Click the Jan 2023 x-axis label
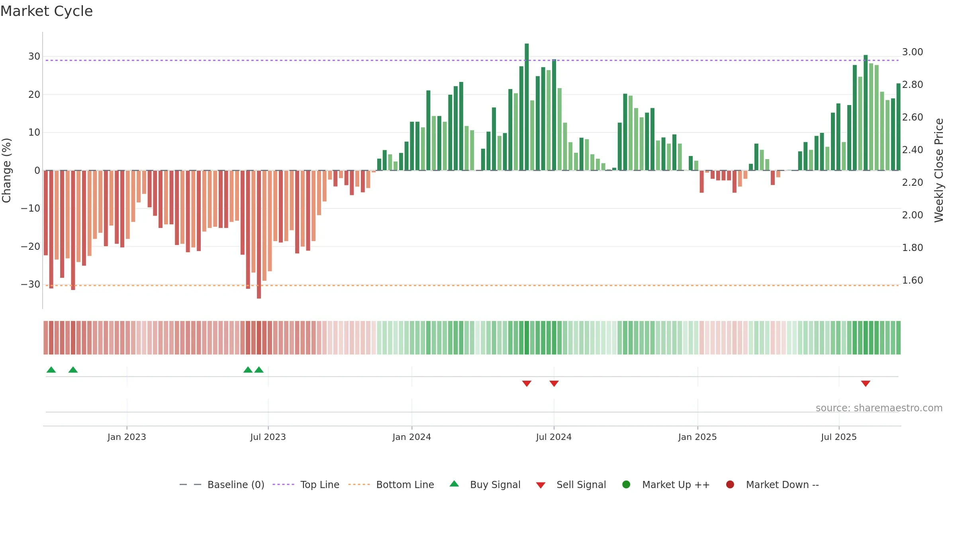 coord(127,437)
